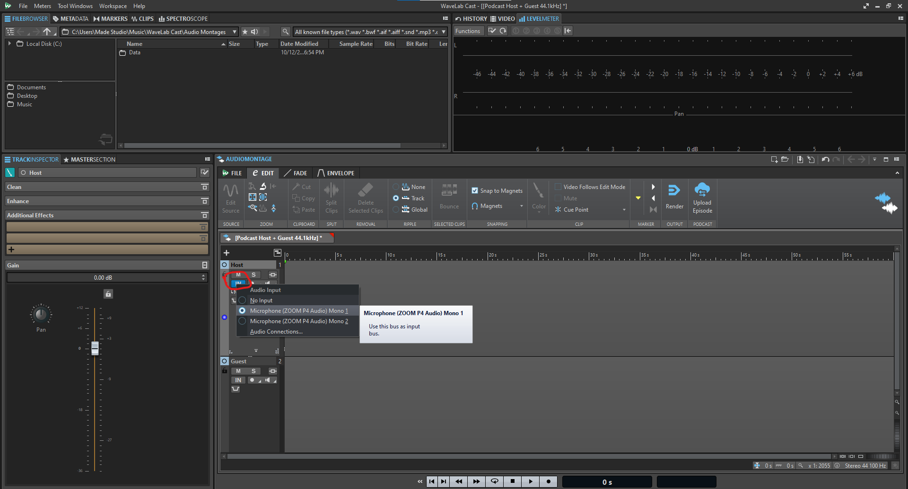908x489 pixels.
Task: Expand the Enhance section in Track Inspector
Action: tap(204, 201)
